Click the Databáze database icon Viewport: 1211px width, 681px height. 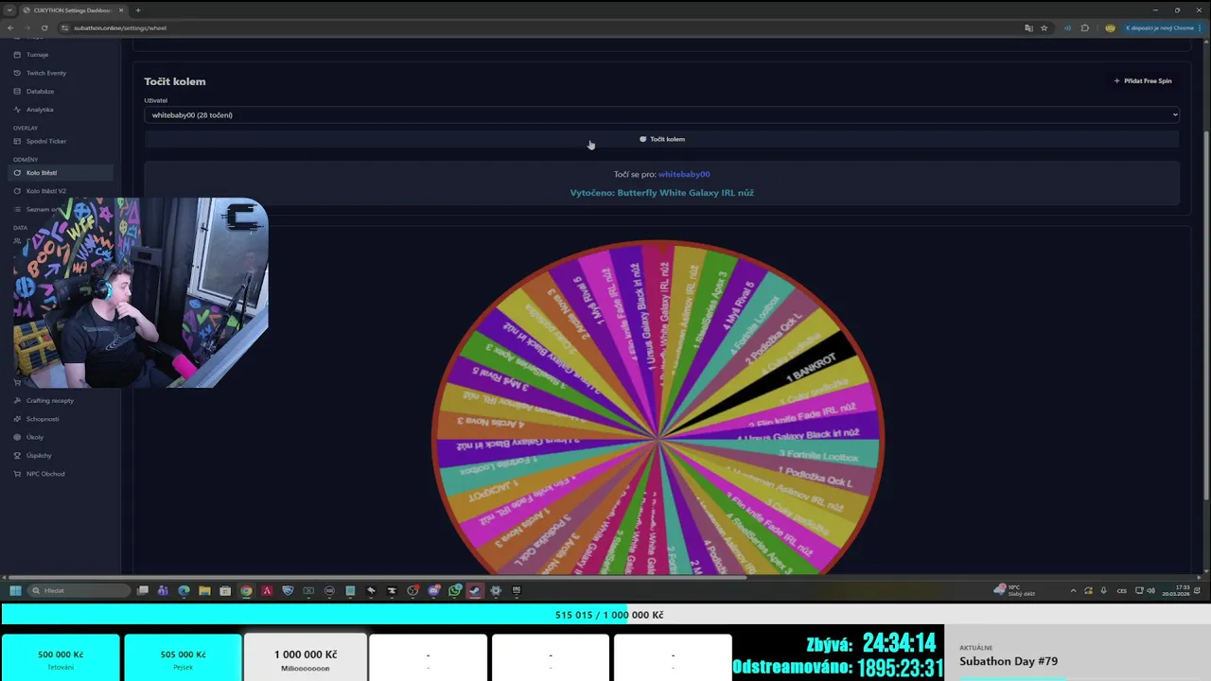(x=17, y=91)
